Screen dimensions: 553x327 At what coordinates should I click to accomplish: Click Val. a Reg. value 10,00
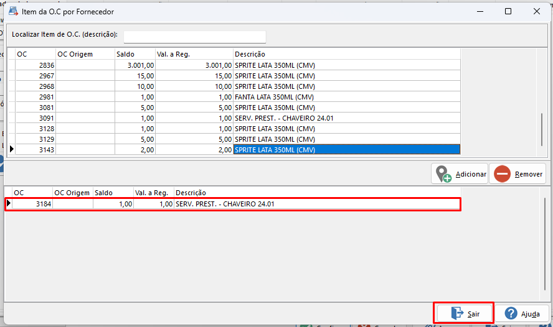coord(223,86)
